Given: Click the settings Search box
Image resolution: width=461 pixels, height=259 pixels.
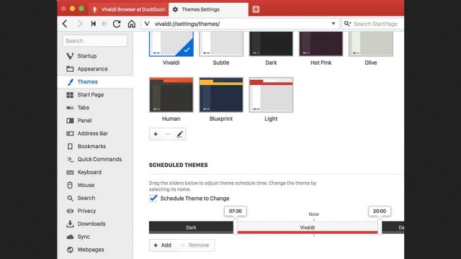Looking at the screenshot, I should [95, 41].
